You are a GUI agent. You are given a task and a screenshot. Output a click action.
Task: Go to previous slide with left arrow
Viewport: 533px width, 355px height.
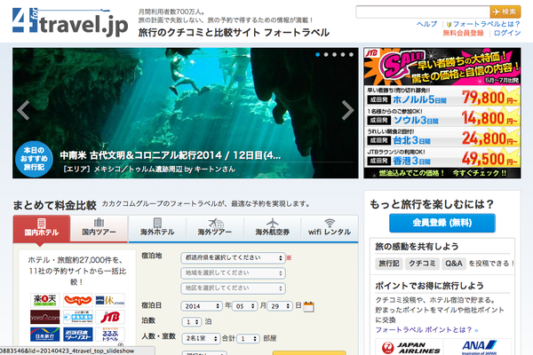(x=23, y=110)
